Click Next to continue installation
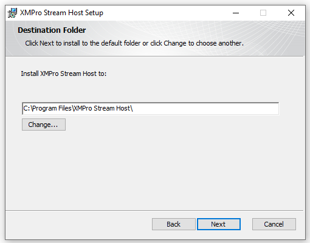This screenshot has width=310, height=243. pos(219,224)
